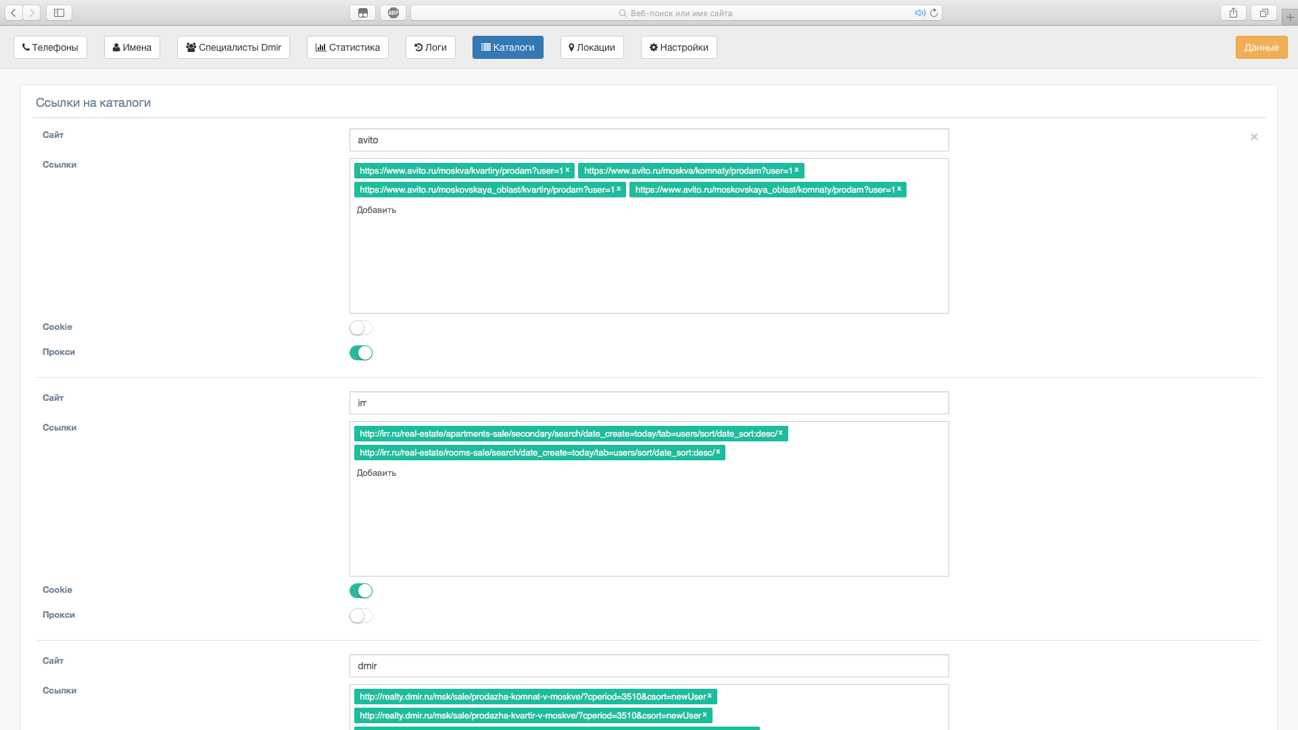Screen dimensions: 1298x730
Task: Open the Safari share icon
Action: [1233, 13]
